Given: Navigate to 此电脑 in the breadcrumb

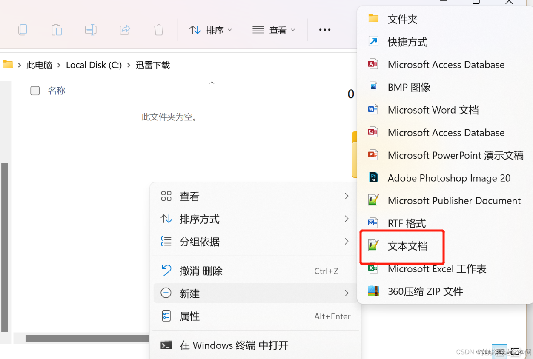Looking at the screenshot, I should (x=39, y=65).
